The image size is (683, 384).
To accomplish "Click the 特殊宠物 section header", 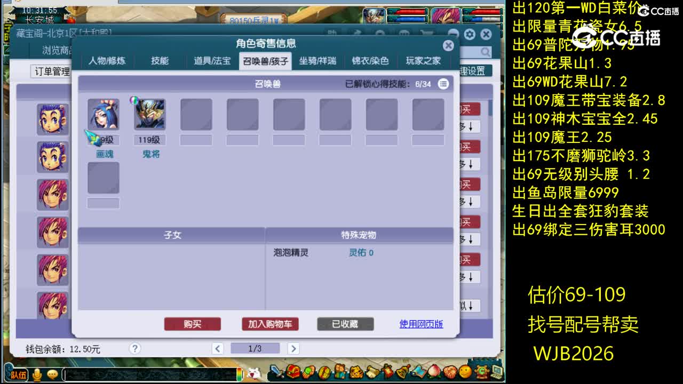I will pos(359,235).
